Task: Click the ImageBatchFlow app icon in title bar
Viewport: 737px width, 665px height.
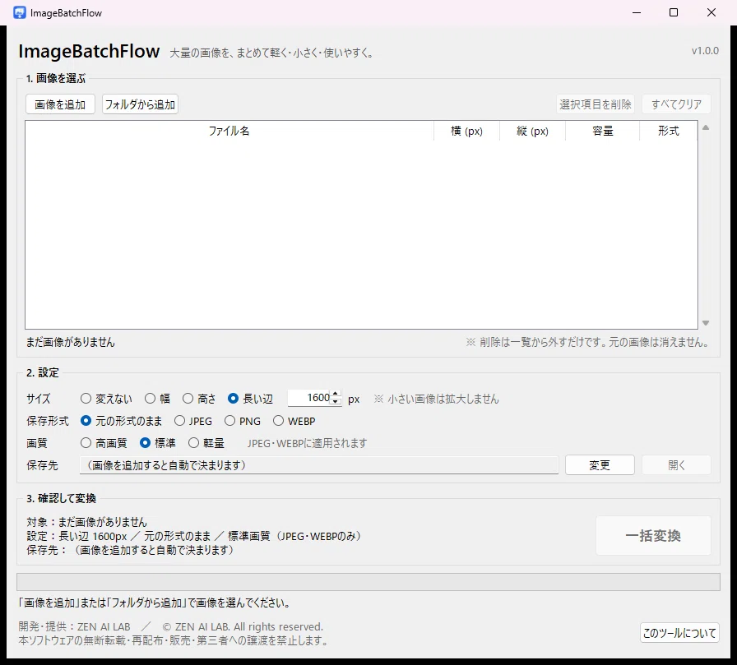Action: tap(20, 12)
